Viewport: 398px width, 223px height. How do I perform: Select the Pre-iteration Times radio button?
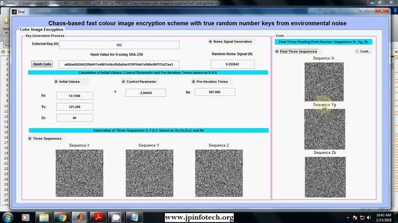[193, 82]
